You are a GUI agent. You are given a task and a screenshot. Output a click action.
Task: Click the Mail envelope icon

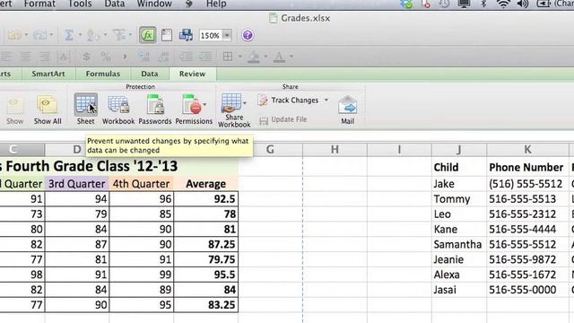tap(347, 104)
